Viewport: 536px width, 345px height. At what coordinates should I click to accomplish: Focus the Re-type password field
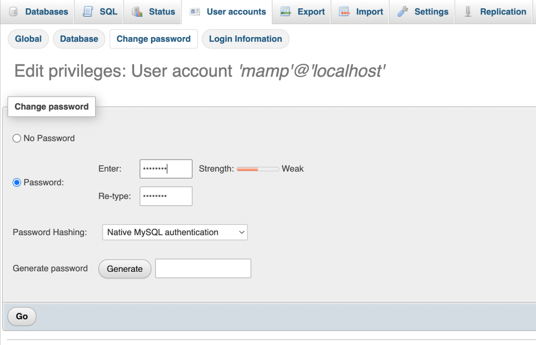[x=166, y=196]
